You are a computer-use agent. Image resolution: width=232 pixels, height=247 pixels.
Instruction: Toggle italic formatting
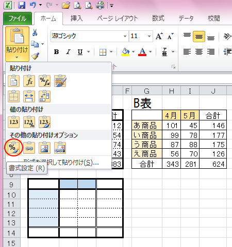coord(68,51)
